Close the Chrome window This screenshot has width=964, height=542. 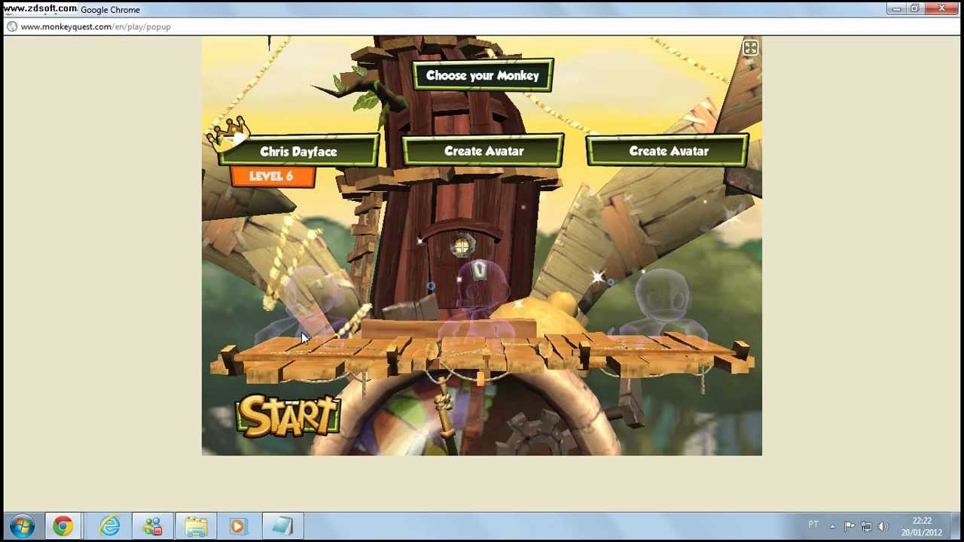click(x=941, y=9)
